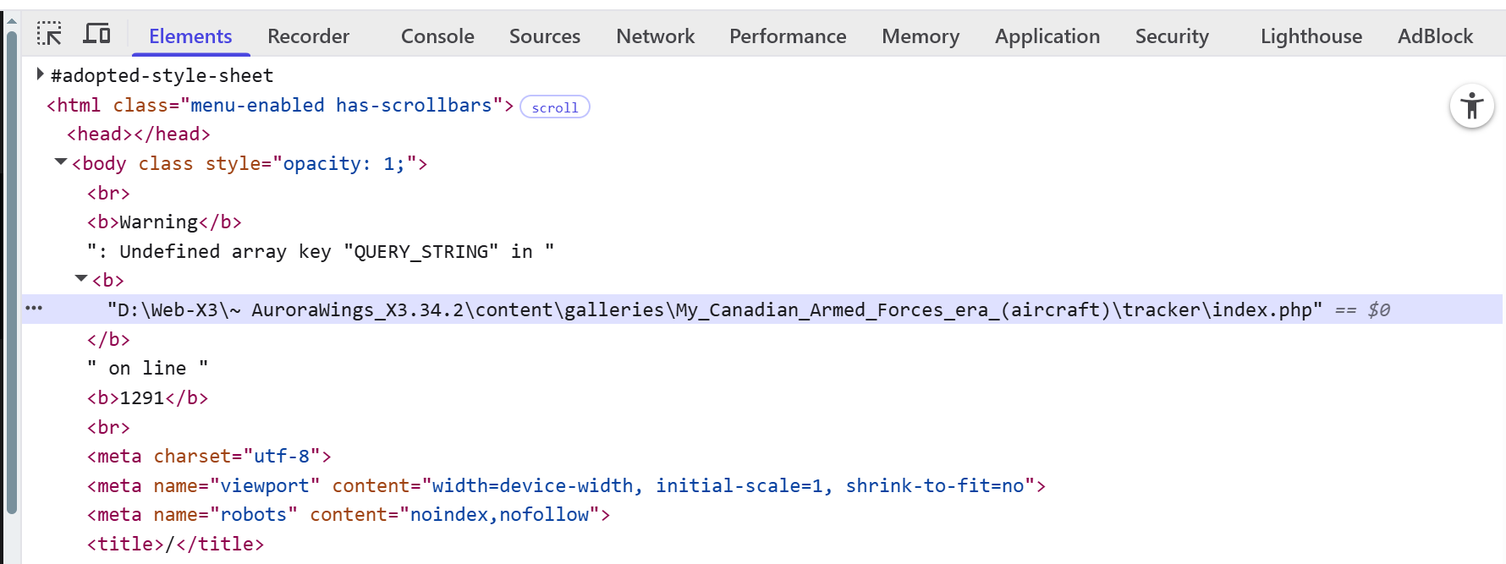Collapse the body element arrow

(61, 162)
